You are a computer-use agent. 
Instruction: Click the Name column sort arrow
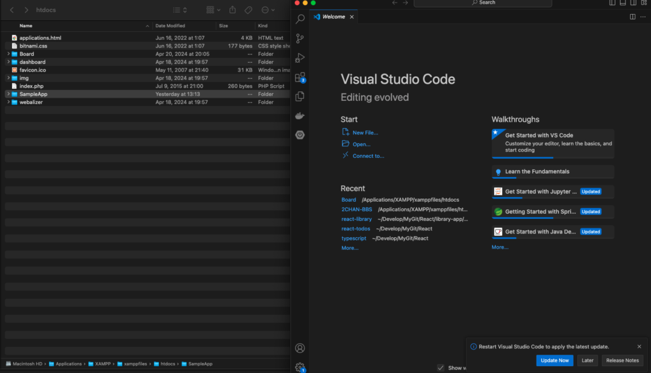coord(147,26)
